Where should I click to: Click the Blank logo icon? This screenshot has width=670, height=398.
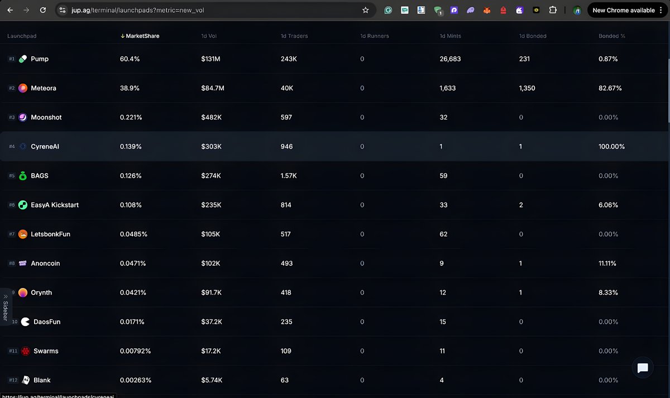25,380
